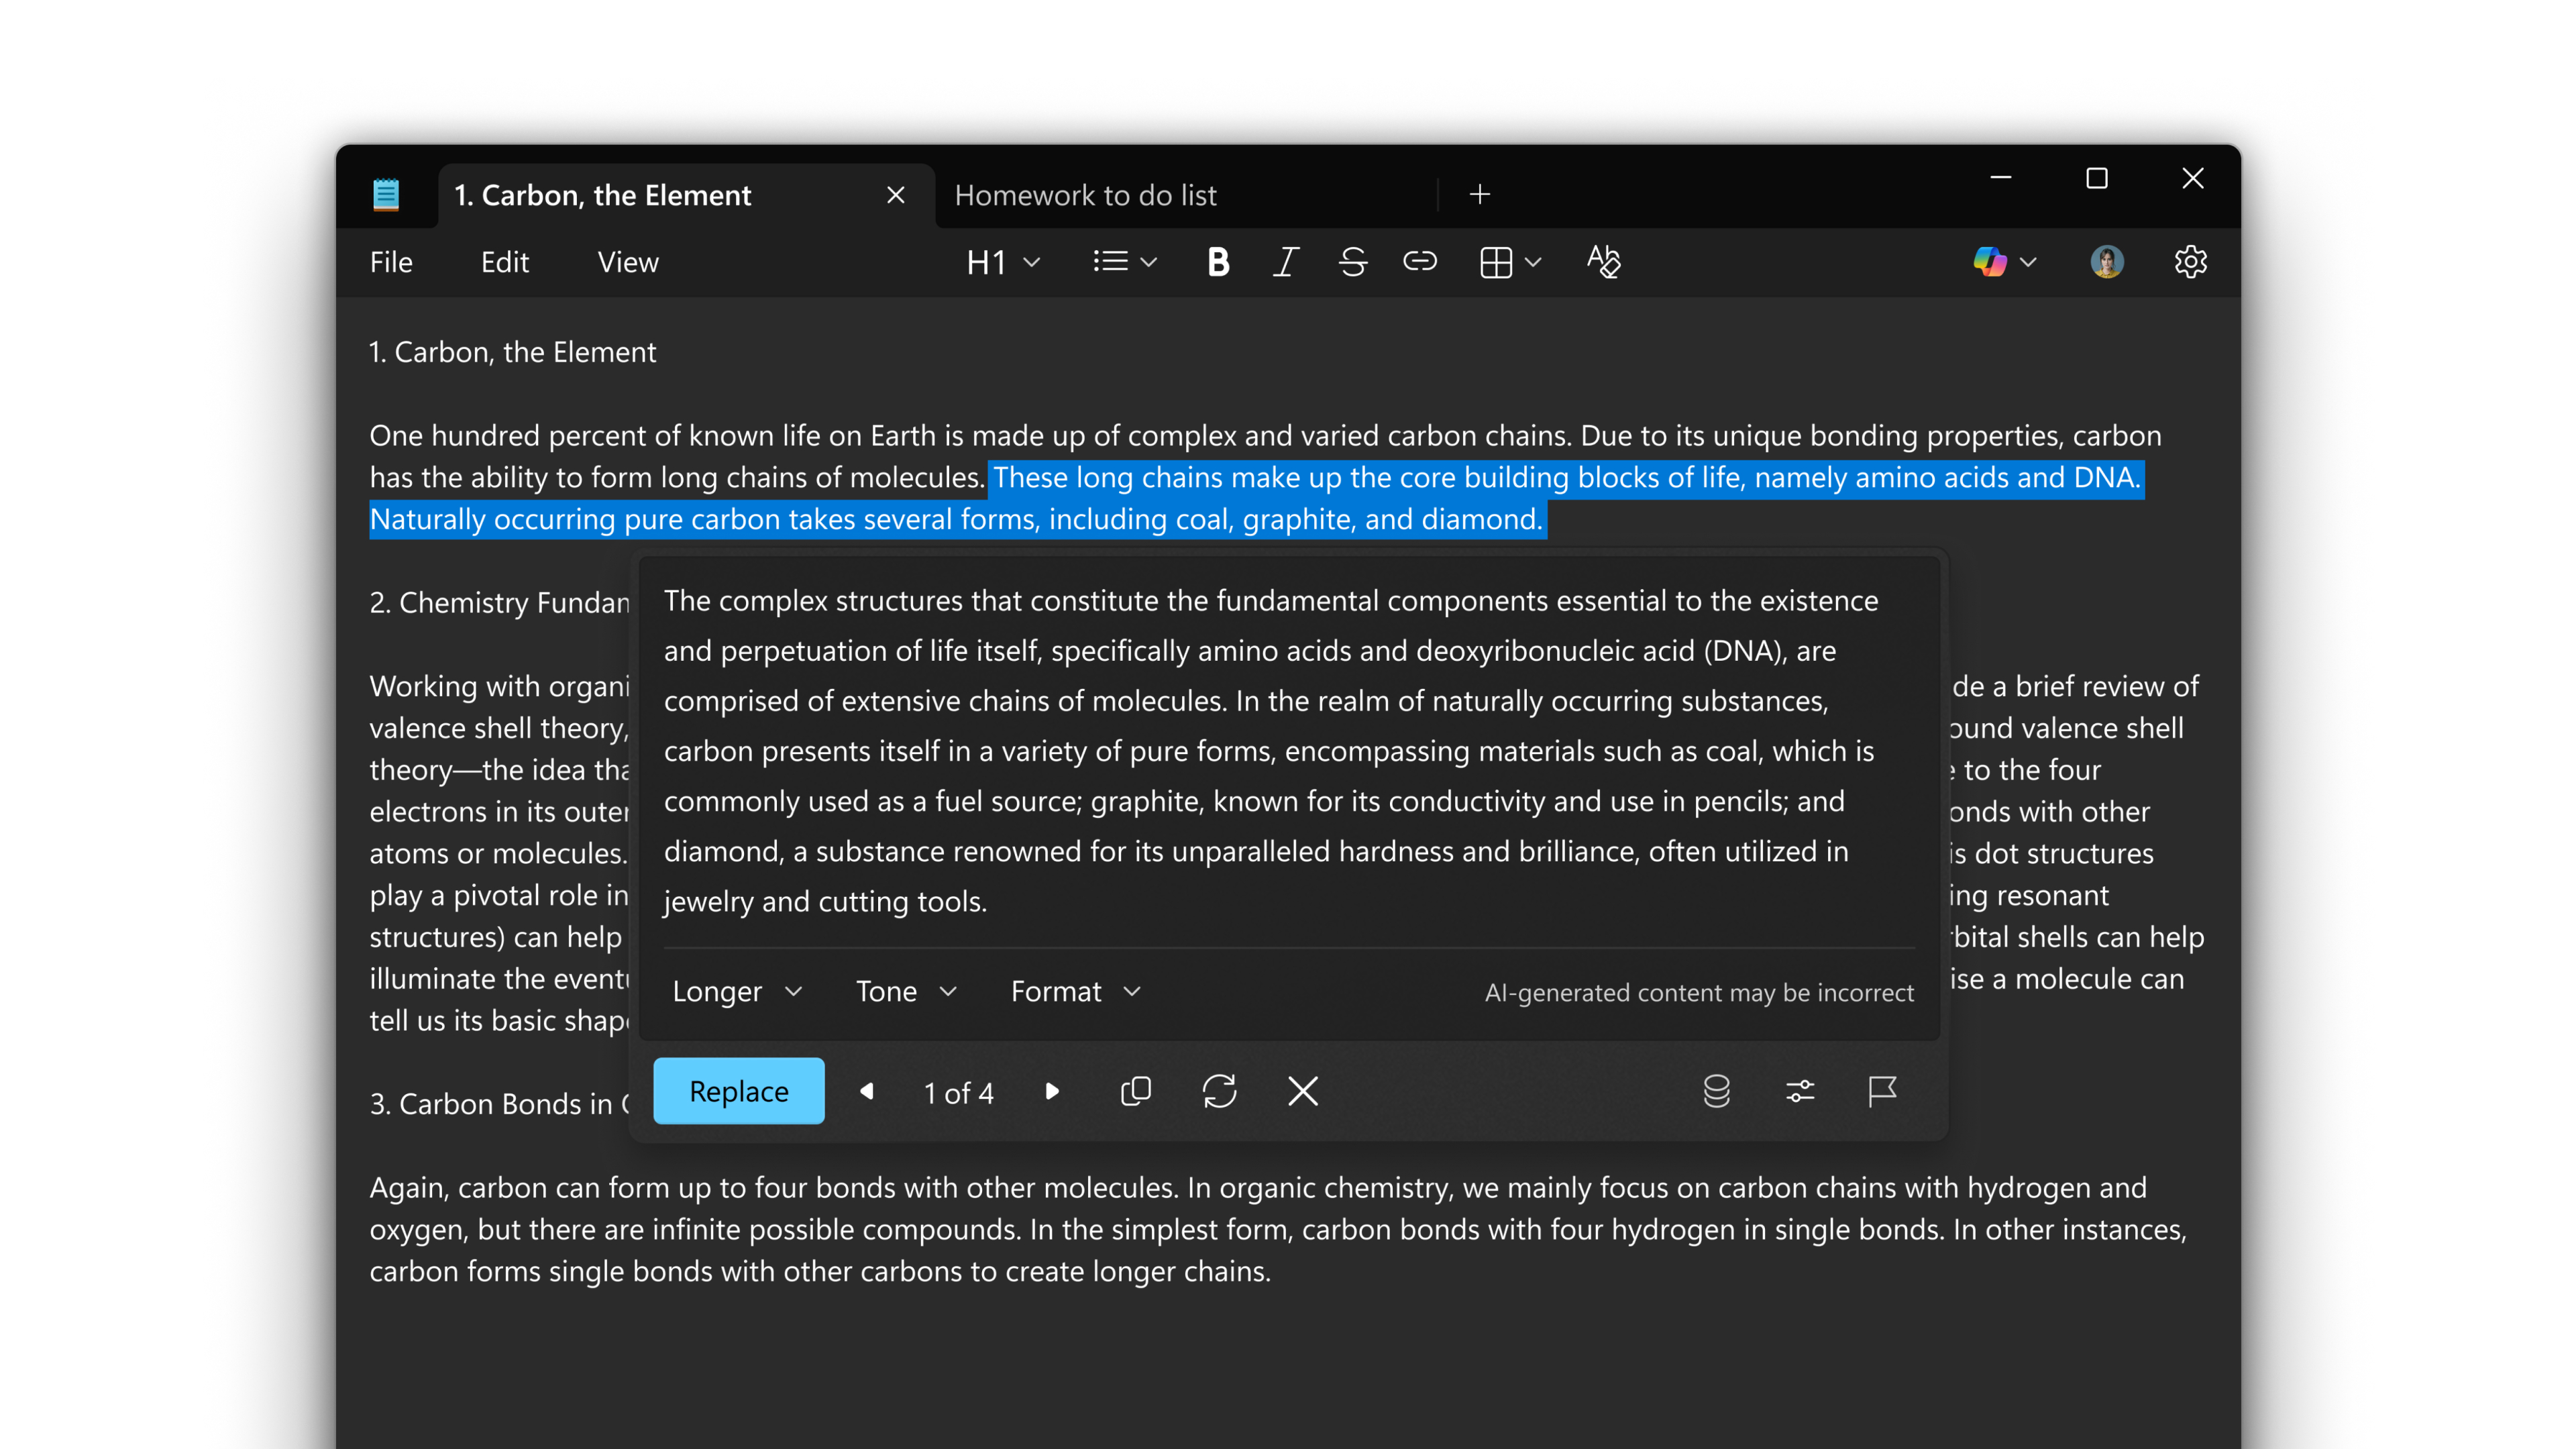This screenshot has height=1449, width=2576.
Task: Discard the rewrite suggestion popup
Action: (1302, 1091)
